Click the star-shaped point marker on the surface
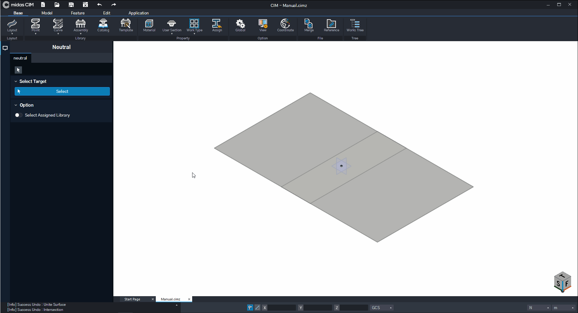578x313 pixels. coord(341,166)
